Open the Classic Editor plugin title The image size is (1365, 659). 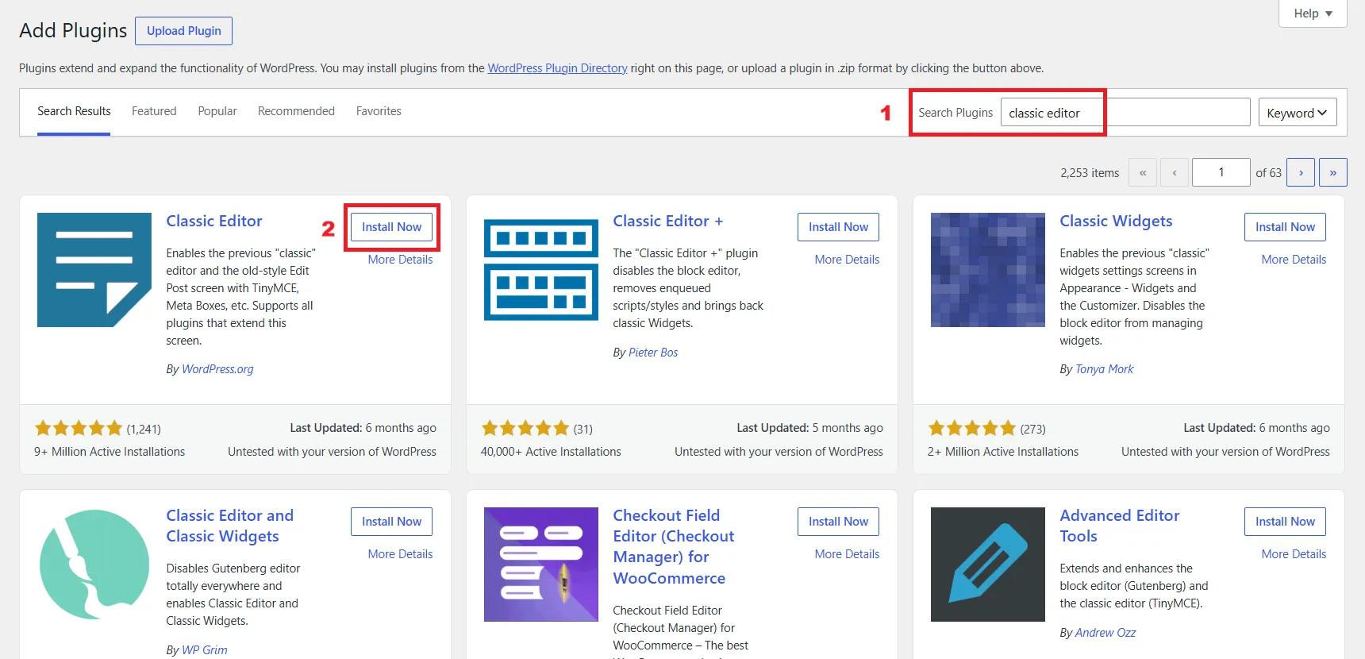[214, 221]
